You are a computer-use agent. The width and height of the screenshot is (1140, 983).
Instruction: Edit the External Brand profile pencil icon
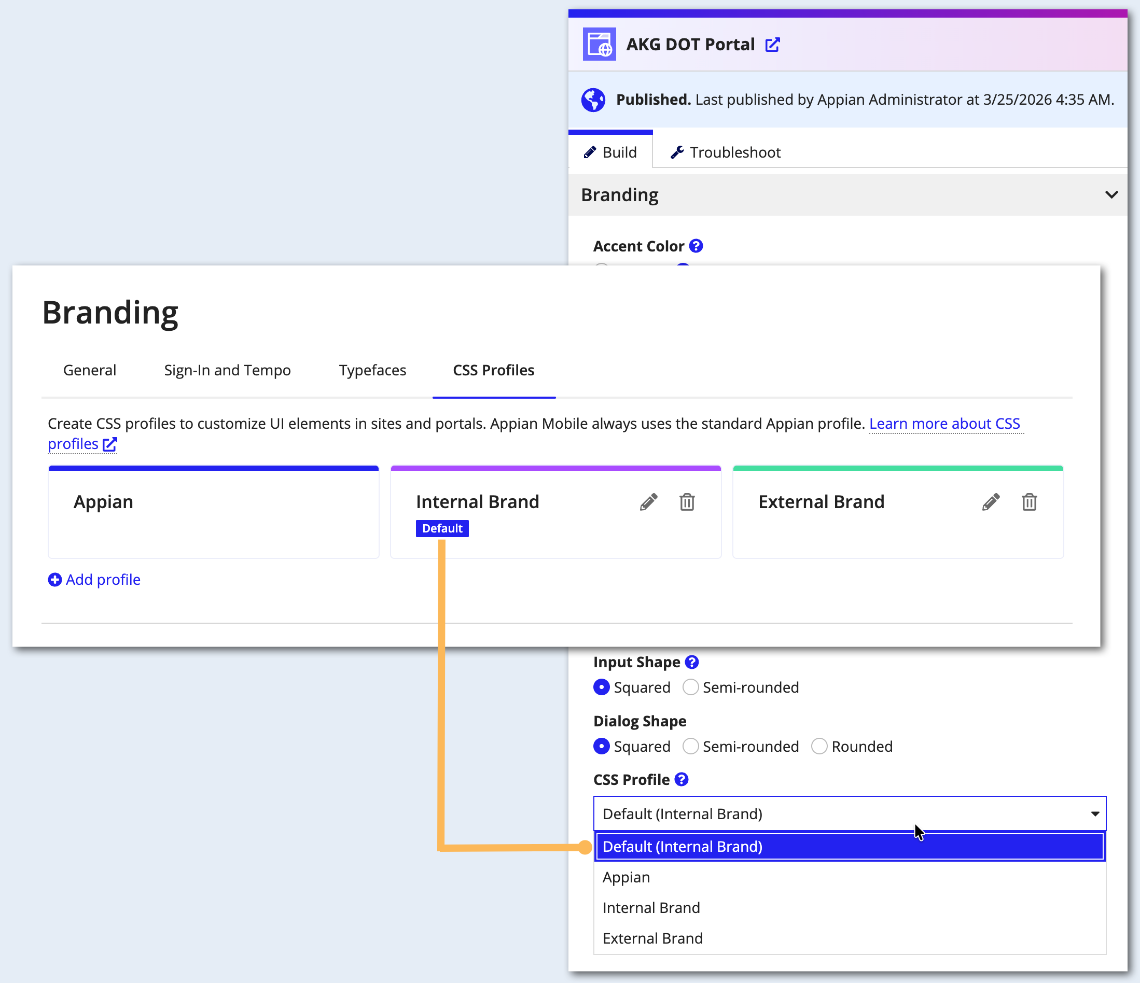[x=991, y=502]
